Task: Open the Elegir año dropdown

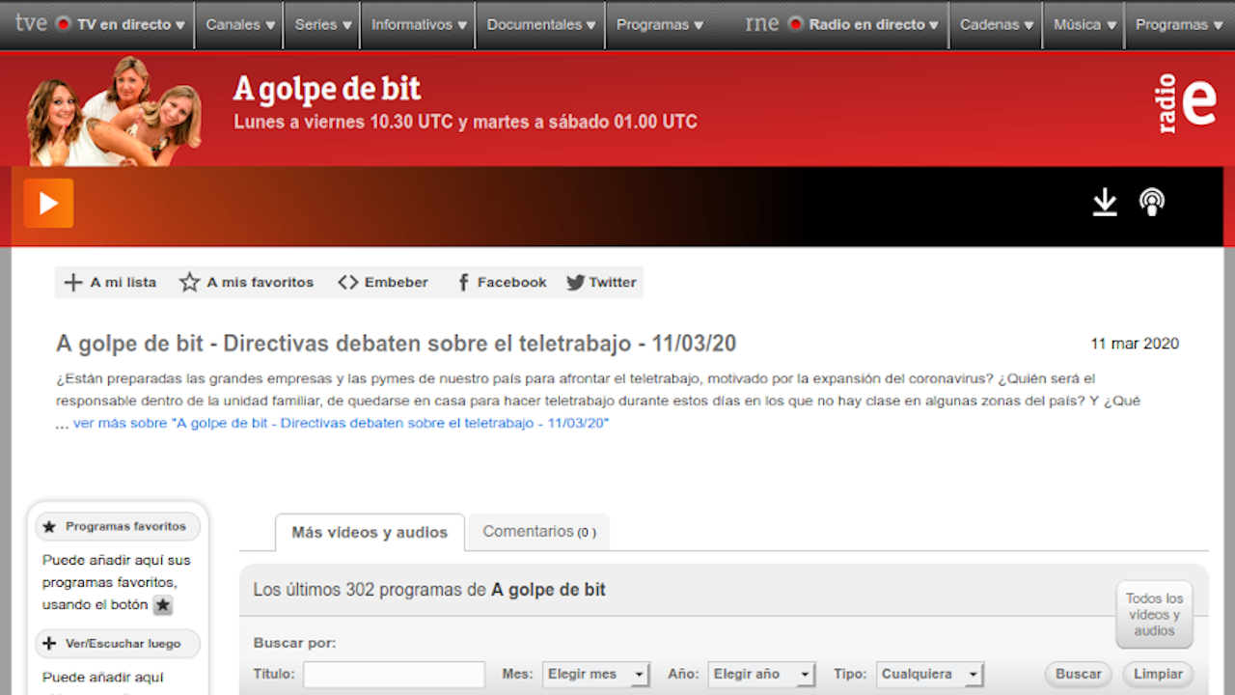Action: tap(762, 674)
